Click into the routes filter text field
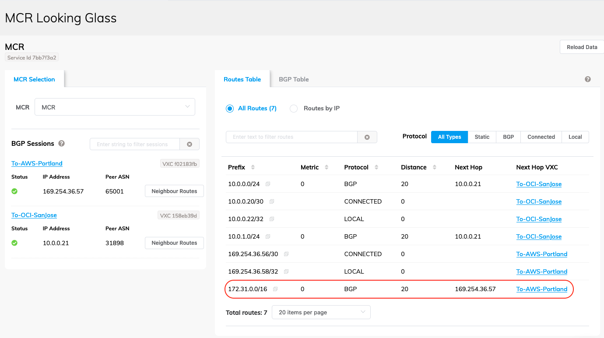 (x=291, y=137)
